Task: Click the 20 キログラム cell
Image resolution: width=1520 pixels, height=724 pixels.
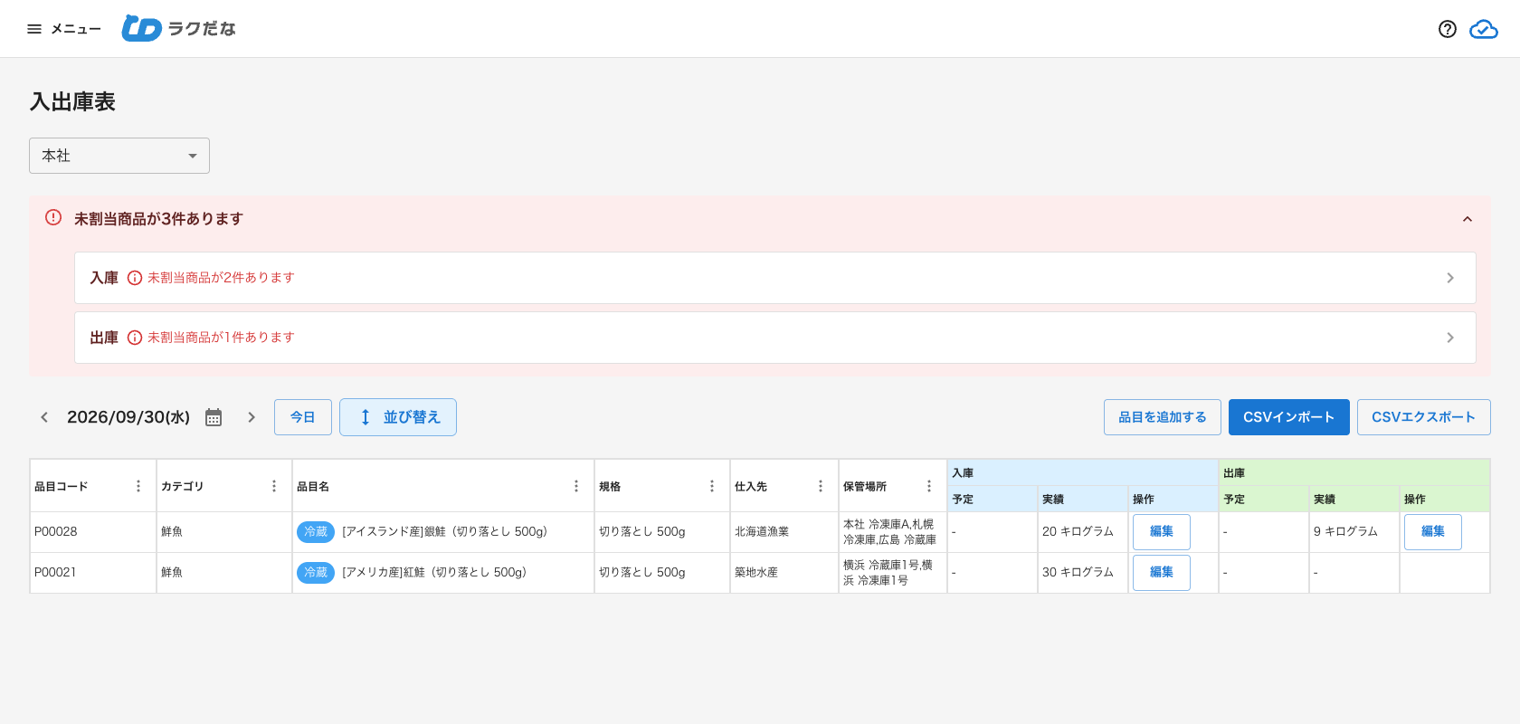Action: 1083,532
